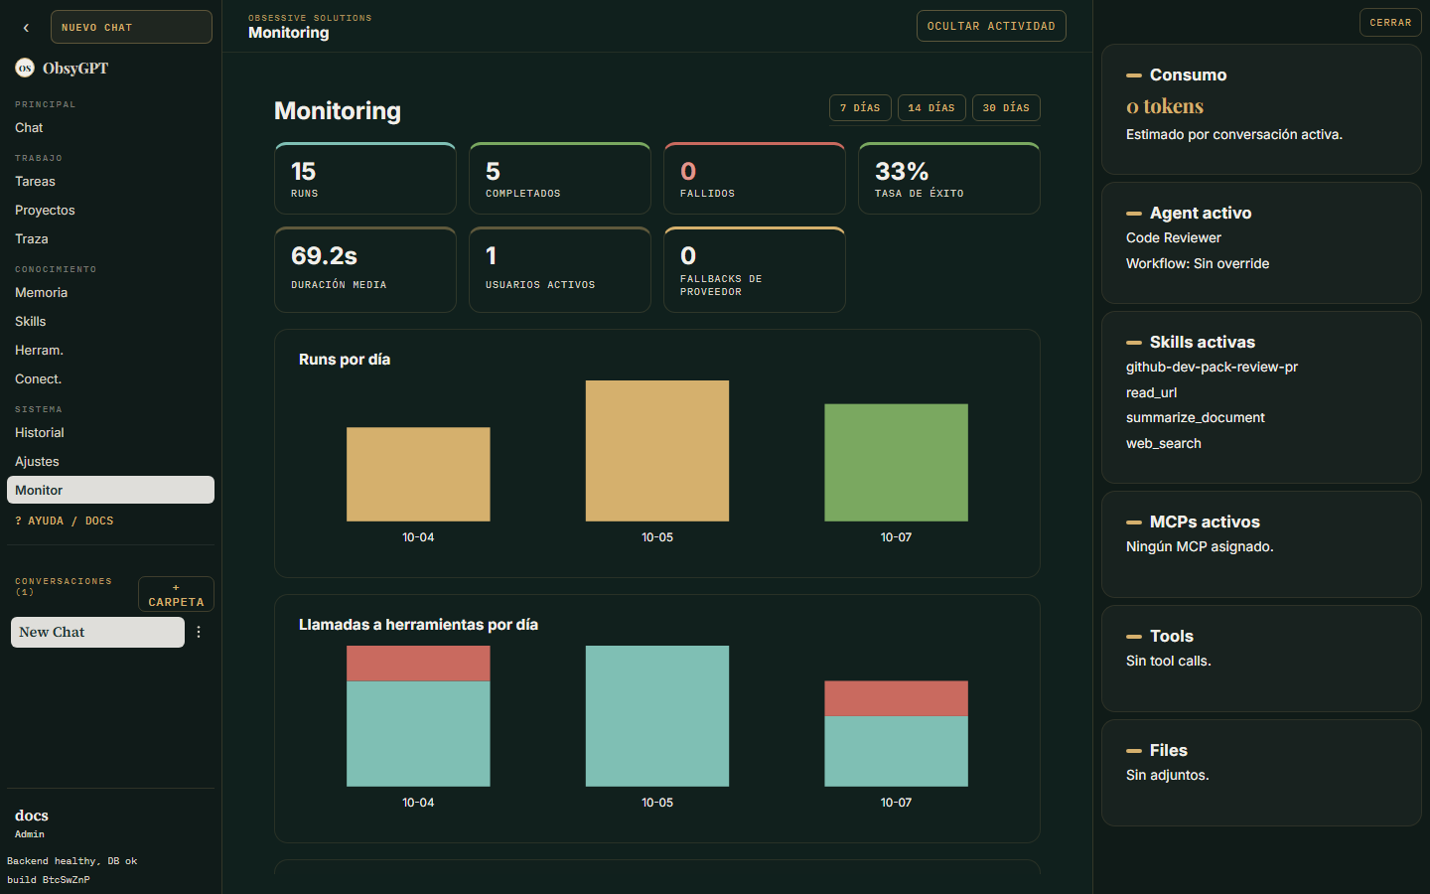Navigate to Traza
The width and height of the screenshot is (1430, 894).
coord(110,239)
